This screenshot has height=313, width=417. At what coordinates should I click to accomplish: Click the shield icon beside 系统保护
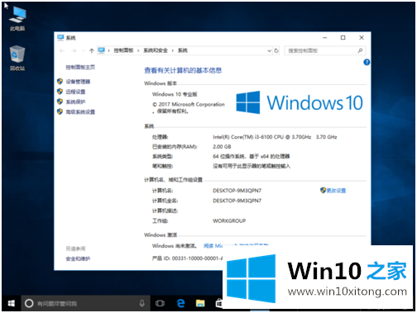pyautogui.click(x=60, y=102)
